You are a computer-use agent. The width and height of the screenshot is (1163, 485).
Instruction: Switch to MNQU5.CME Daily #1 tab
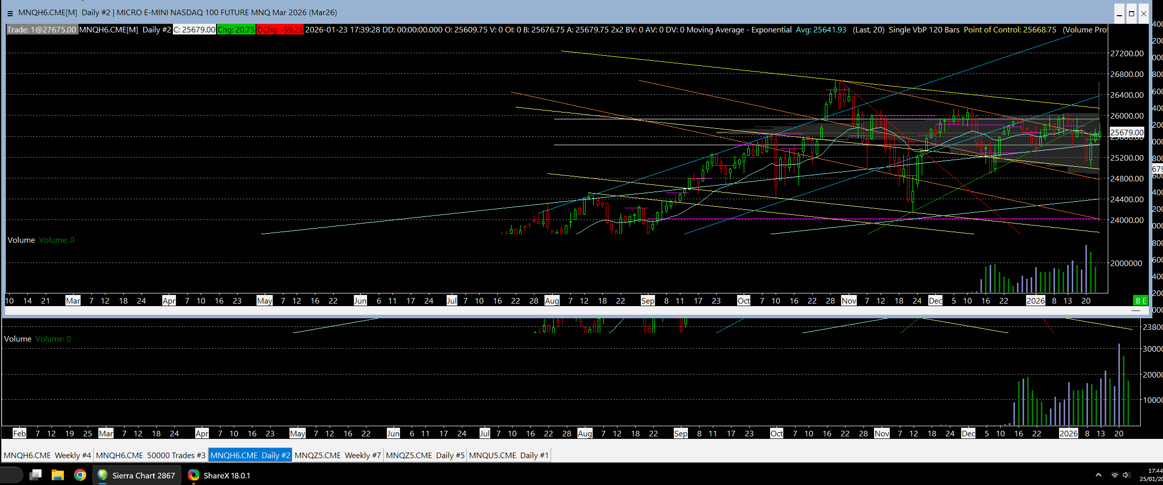[508, 455]
